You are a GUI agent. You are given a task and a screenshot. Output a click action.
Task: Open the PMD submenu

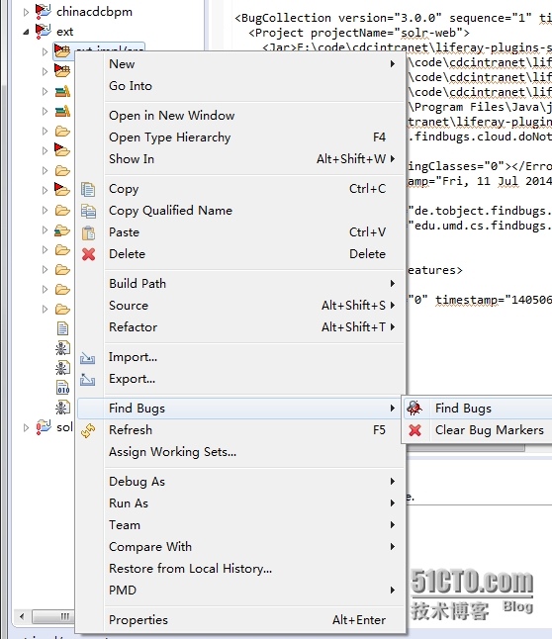[255, 591]
